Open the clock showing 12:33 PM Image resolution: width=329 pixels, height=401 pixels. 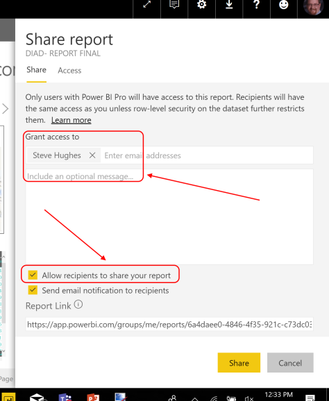(x=278, y=395)
